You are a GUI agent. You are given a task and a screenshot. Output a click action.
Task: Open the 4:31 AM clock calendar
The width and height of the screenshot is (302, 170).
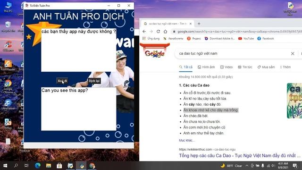[283, 166]
